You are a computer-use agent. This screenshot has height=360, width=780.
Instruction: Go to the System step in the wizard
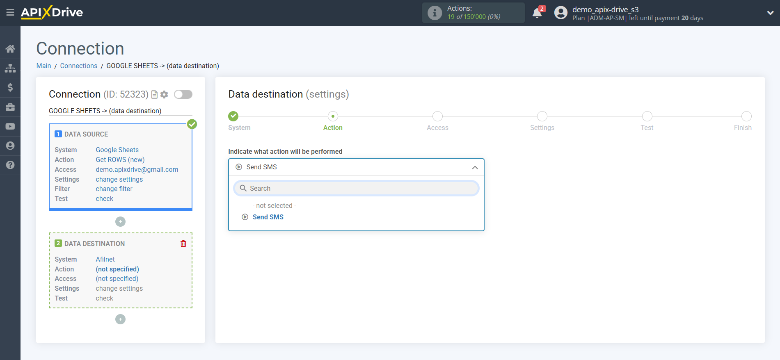(233, 116)
